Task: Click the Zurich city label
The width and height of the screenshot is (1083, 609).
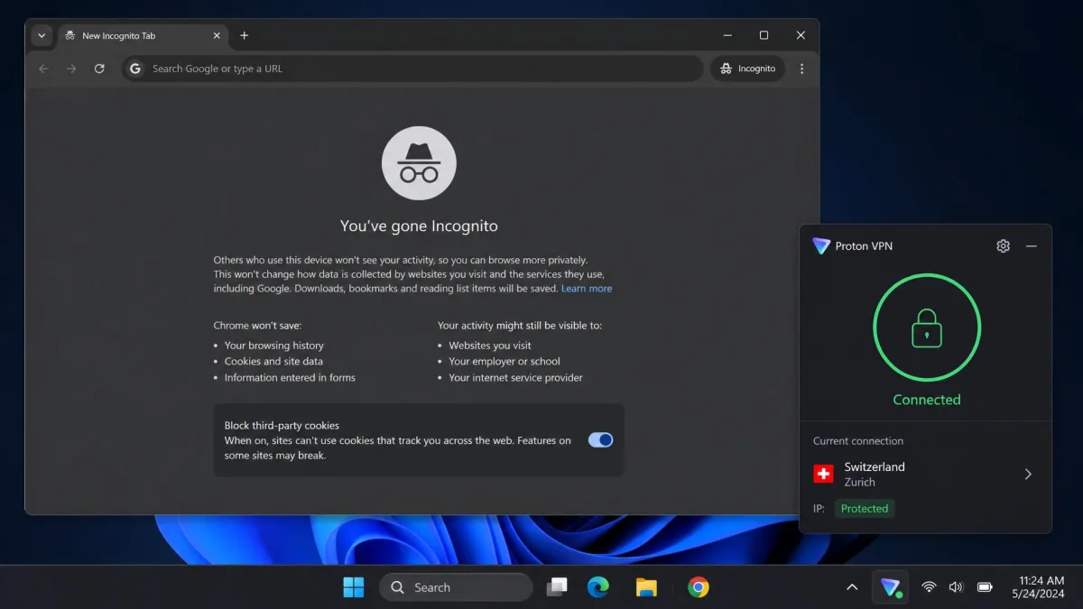Action: point(860,483)
